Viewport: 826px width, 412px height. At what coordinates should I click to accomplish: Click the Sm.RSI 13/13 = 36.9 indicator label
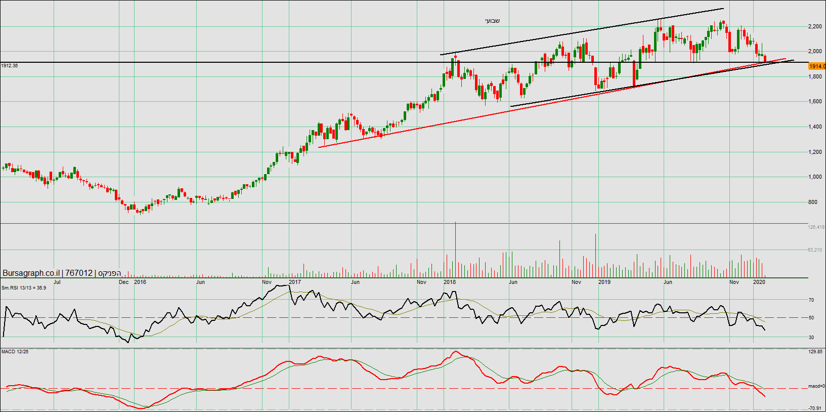pos(24,288)
